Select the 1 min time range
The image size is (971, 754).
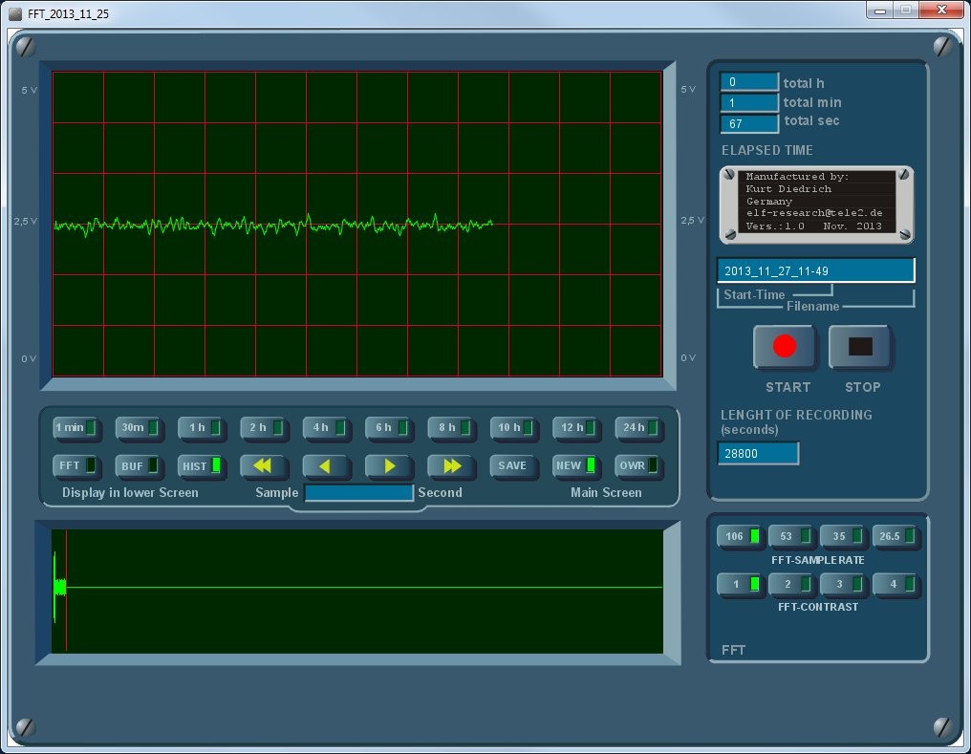75,428
